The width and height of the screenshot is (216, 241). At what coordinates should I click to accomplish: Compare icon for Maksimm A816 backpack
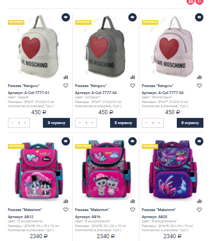tap(132, 201)
